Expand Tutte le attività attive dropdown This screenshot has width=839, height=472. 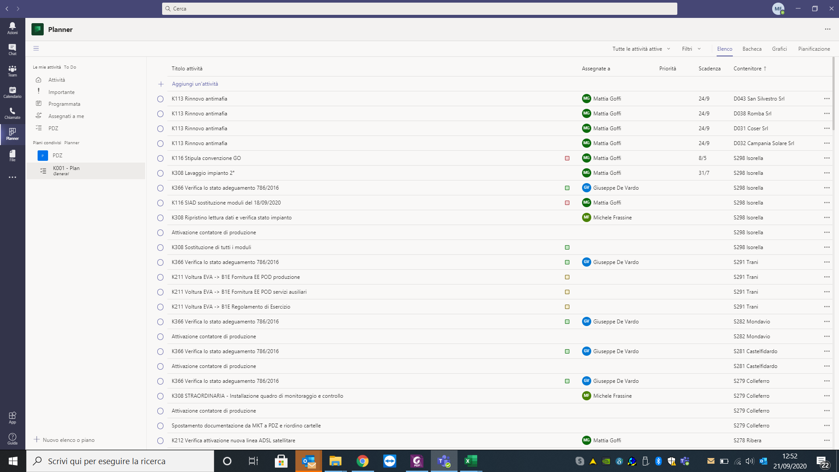pos(641,49)
